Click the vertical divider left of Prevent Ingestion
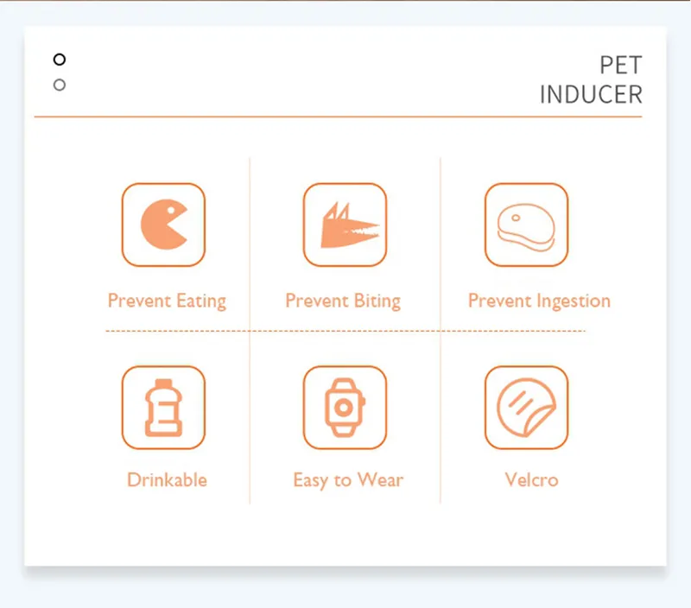This screenshot has width=691, height=608. click(x=441, y=331)
